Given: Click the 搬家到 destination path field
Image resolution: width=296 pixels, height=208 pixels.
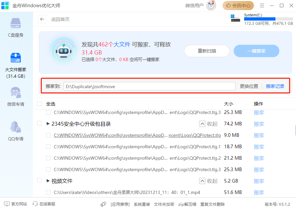Looking at the screenshot, I should click(149, 86).
